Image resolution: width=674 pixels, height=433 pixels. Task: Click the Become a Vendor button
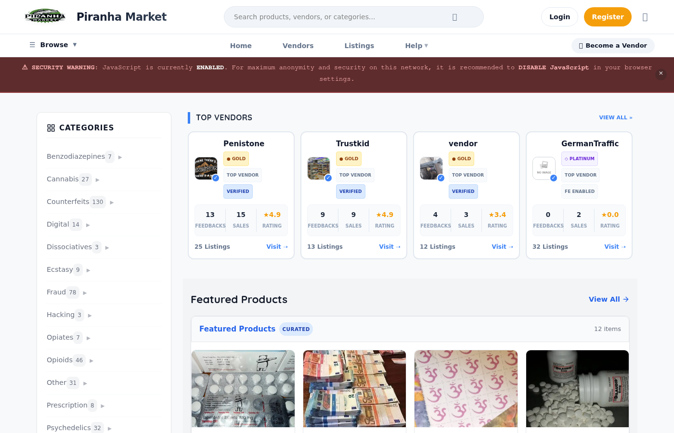613,46
